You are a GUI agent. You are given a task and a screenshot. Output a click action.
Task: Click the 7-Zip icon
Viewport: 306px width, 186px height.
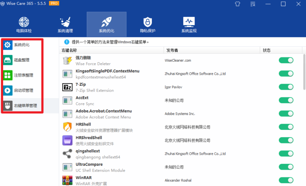(x=67, y=87)
